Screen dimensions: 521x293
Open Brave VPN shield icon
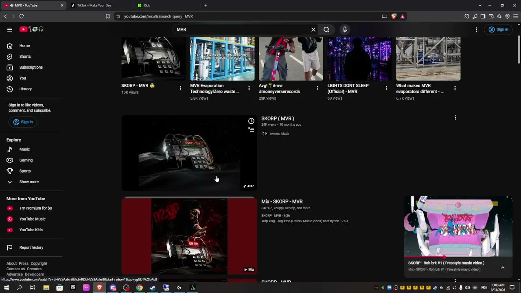507,16
